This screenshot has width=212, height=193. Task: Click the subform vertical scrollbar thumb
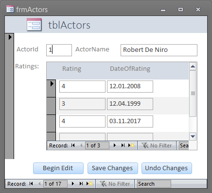193,94
